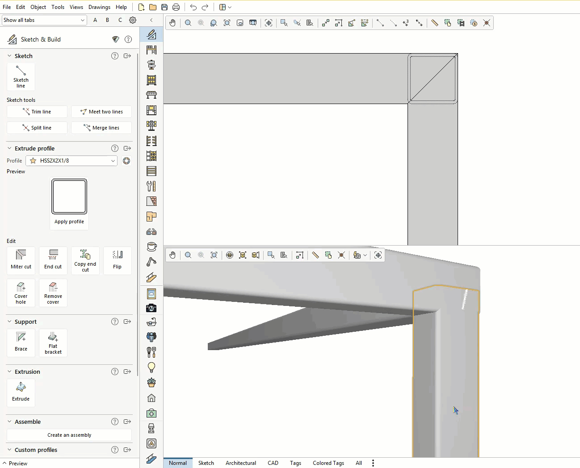Open the coffee cup sidebar tab
580x468 pixels.
(x=151, y=247)
